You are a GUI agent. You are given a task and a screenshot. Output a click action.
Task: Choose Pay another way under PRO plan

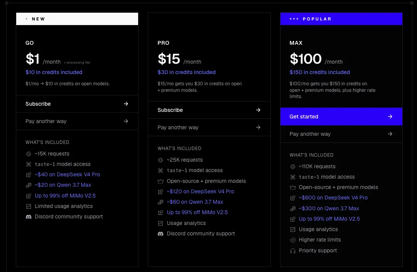click(209, 127)
